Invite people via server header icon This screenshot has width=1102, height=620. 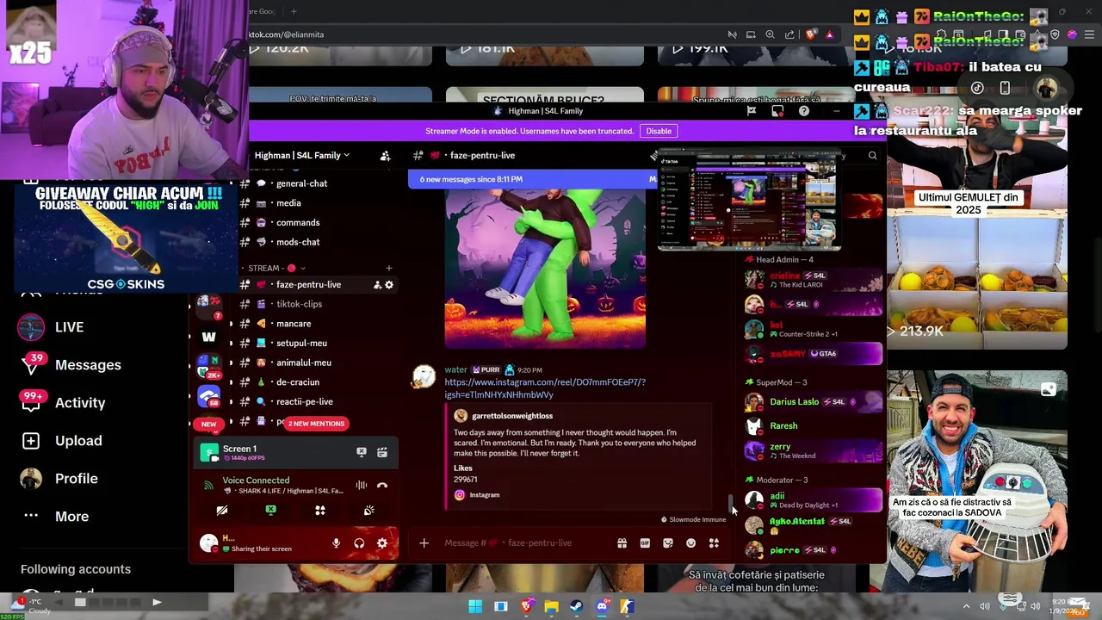pyautogui.click(x=386, y=156)
